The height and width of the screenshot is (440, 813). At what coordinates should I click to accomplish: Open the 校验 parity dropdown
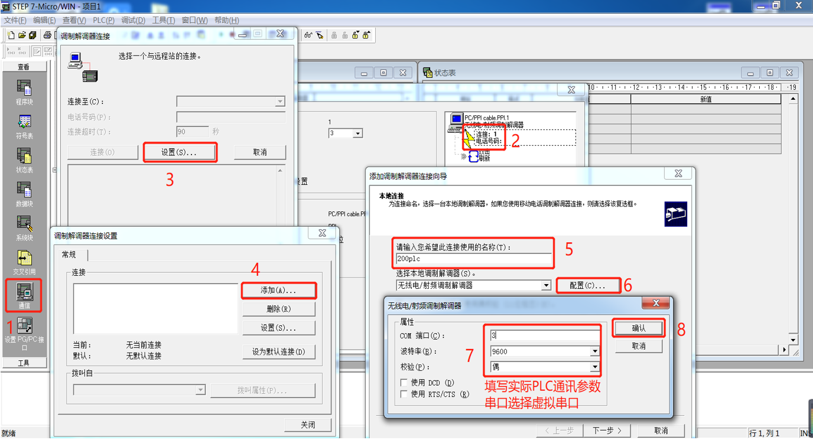pyautogui.click(x=595, y=367)
